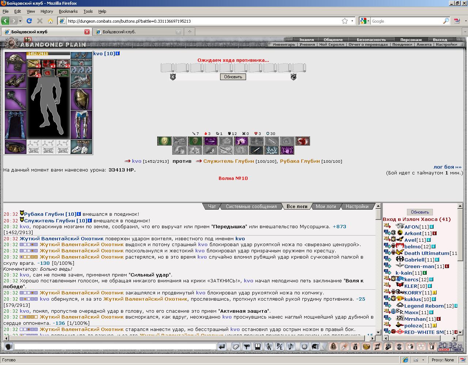
Task: Click Рубака Глубин opponent name link
Action: point(300,161)
